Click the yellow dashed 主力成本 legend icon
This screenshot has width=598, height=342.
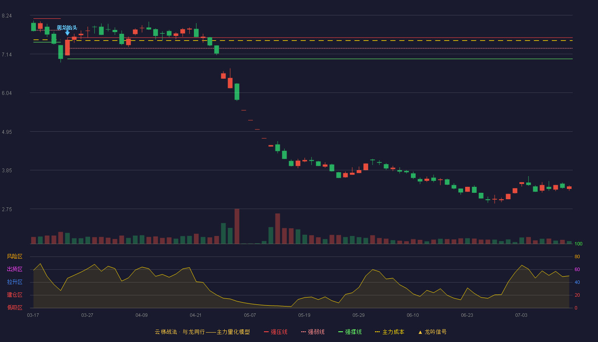[378, 332]
